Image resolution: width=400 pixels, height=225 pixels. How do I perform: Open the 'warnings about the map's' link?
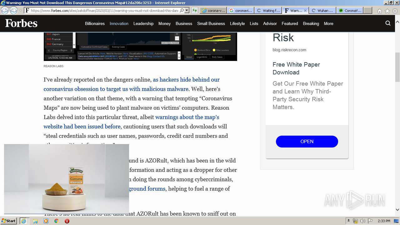pos(187,117)
